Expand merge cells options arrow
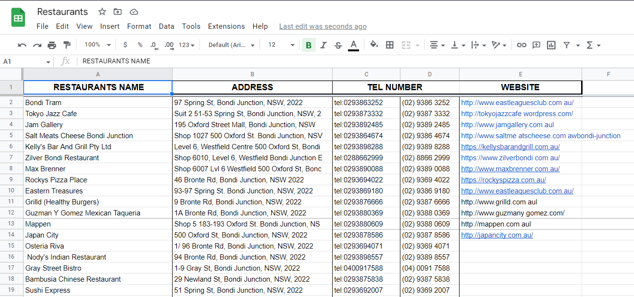Viewport: 634px width, 297px height. tap(417, 45)
